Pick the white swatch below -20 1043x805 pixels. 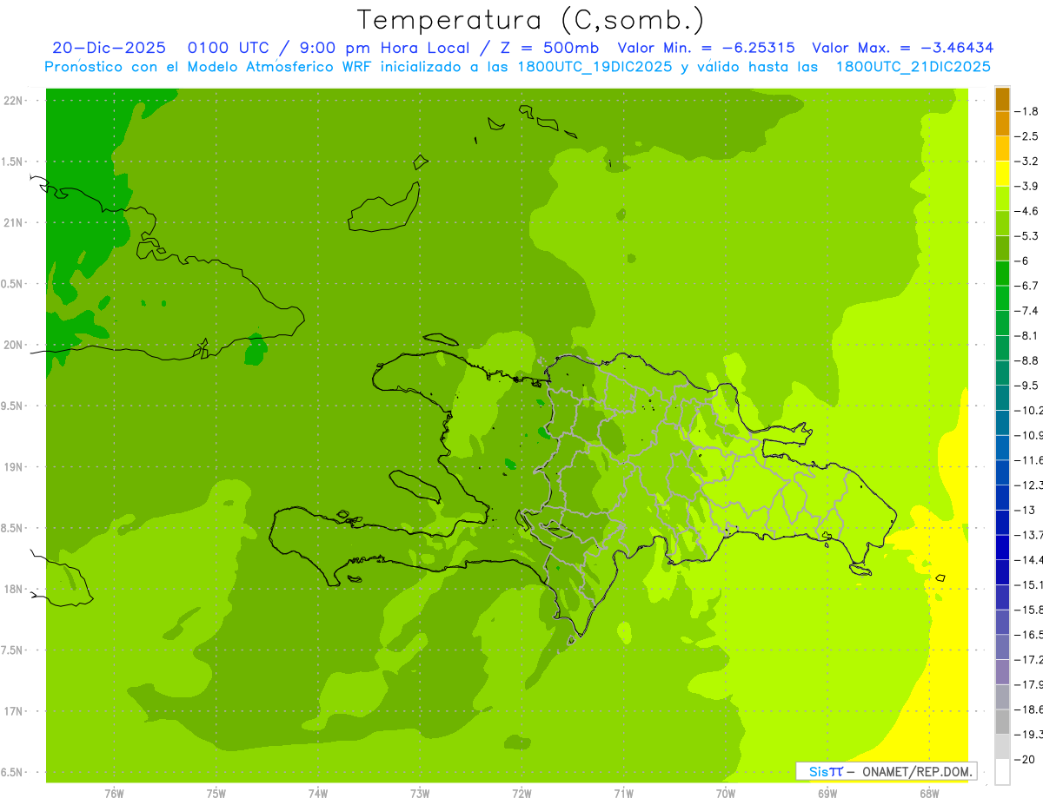pos(1003,771)
